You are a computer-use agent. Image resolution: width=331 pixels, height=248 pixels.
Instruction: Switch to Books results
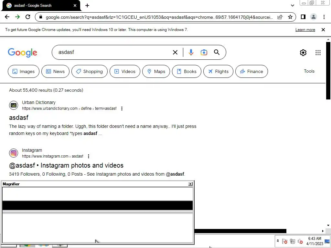pyautogui.click(x=187, y=71)
